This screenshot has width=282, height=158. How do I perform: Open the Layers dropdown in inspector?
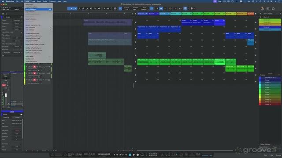point(17,29)
